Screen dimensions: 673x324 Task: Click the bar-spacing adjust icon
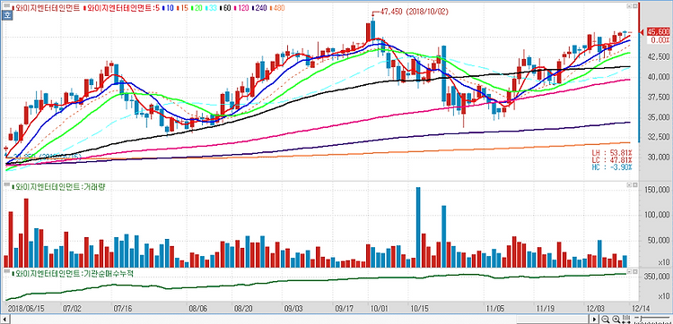pyautogui.click(x=626, y=319)
